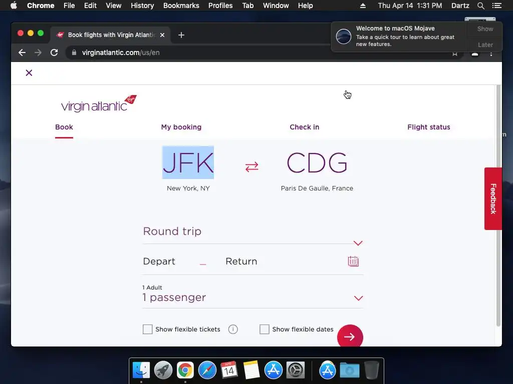Click Dartz user name in menu bar

coord(460,5)
